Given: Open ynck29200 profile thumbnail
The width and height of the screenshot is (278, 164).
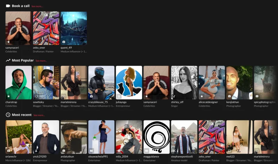Looking at the screenshot, I should 46,137.
